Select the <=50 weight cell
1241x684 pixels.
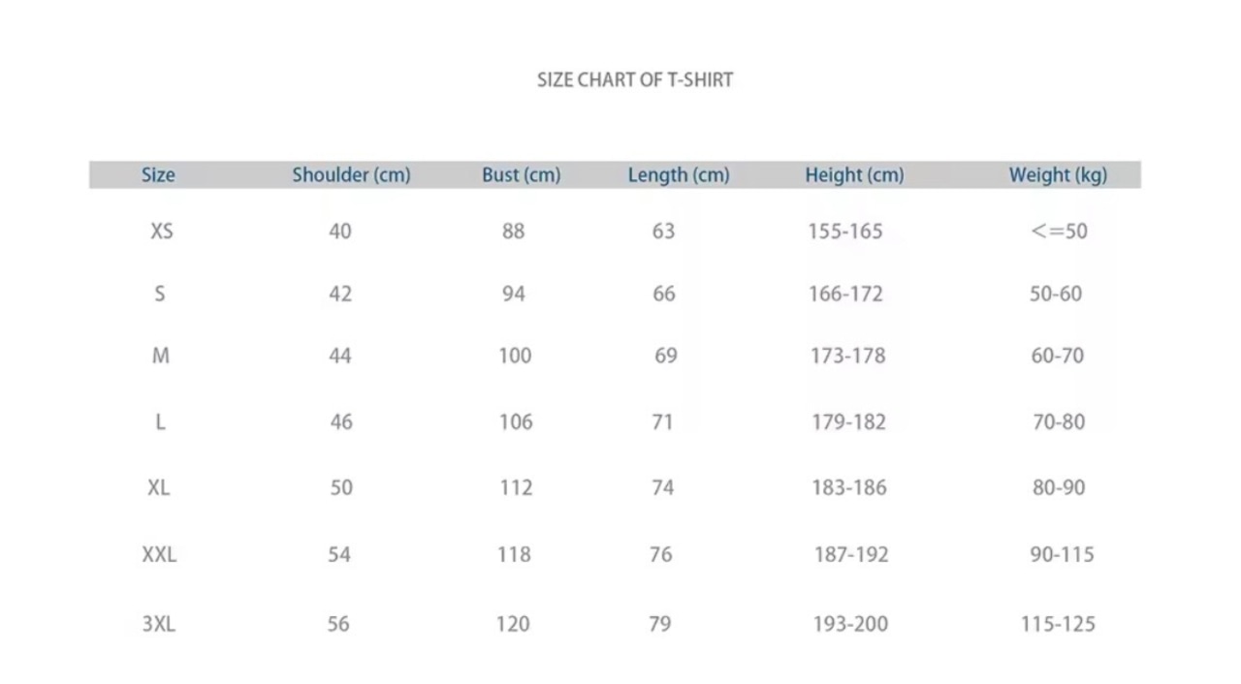coord(1059,232)
